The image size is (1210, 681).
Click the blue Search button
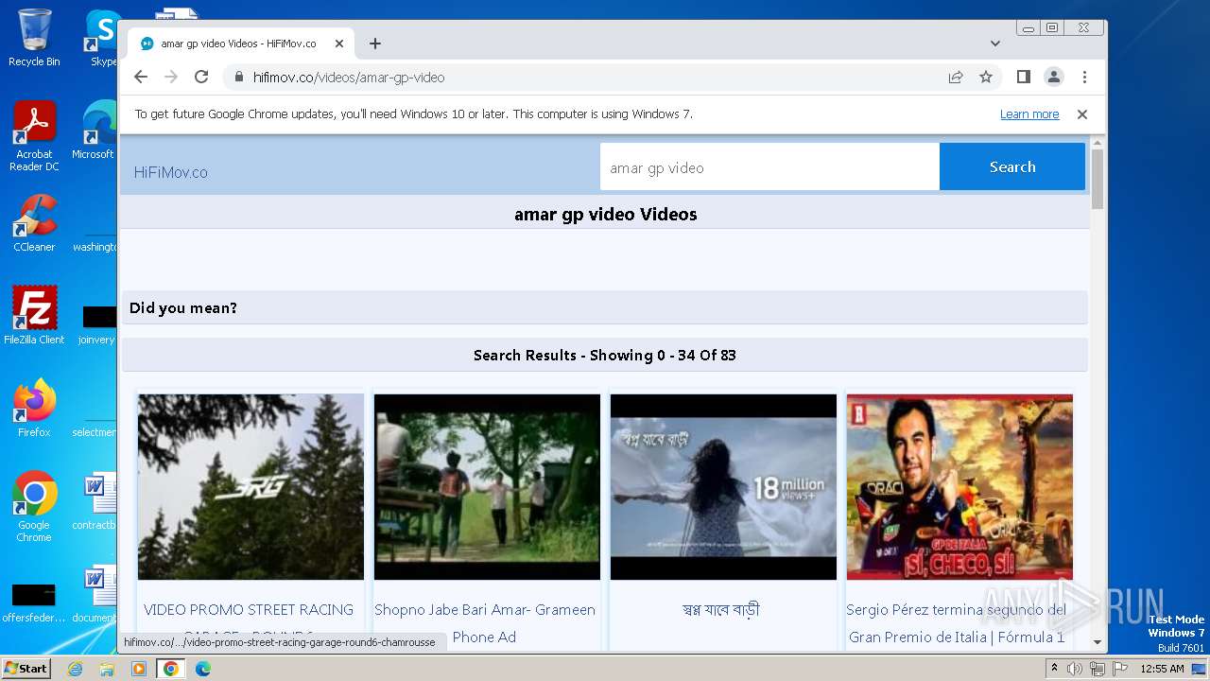click(x=1012, y=166)
